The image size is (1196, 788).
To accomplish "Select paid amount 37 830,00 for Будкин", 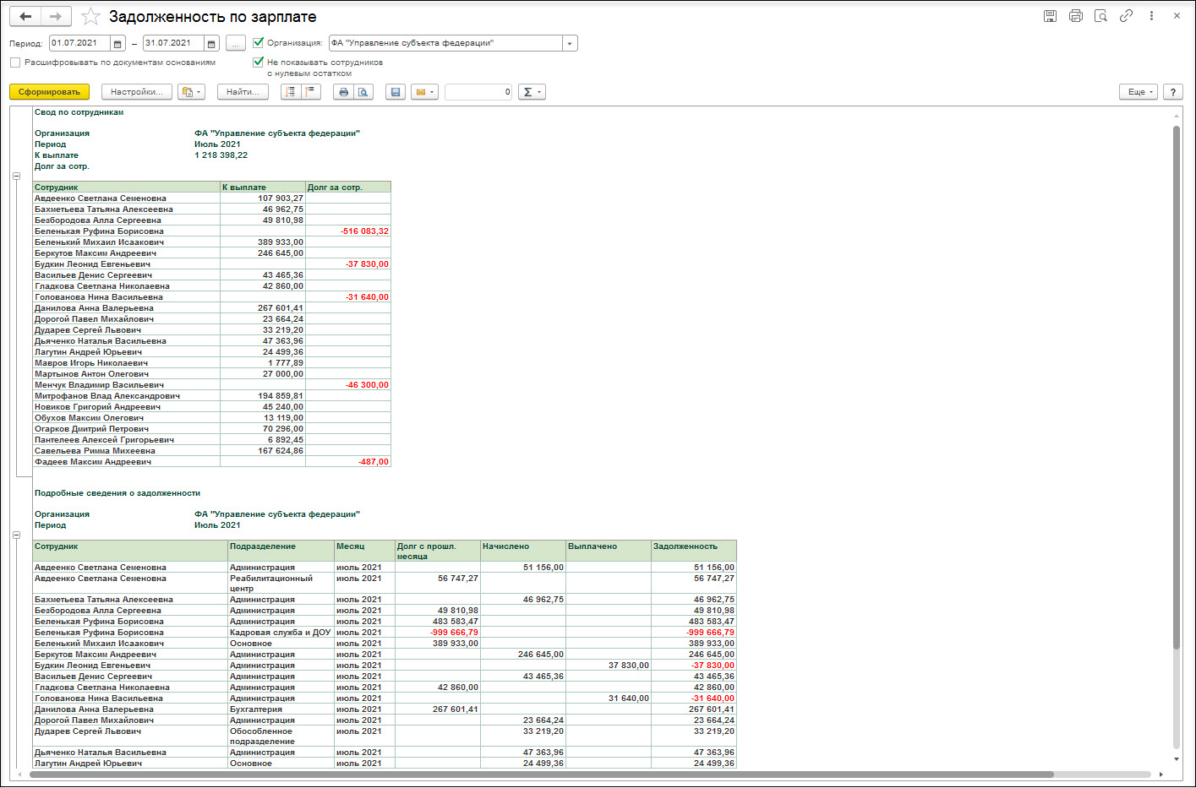I will [x=609, y=666].
